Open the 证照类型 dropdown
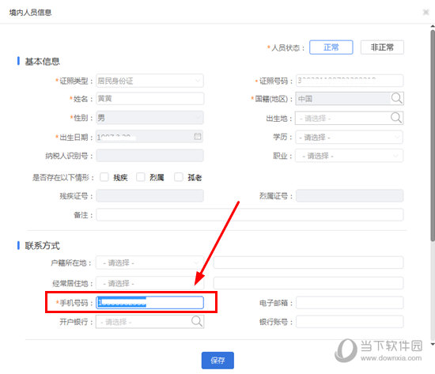This screenshot has width=435, height=374. pyautogui.click(x=149, y=81)
